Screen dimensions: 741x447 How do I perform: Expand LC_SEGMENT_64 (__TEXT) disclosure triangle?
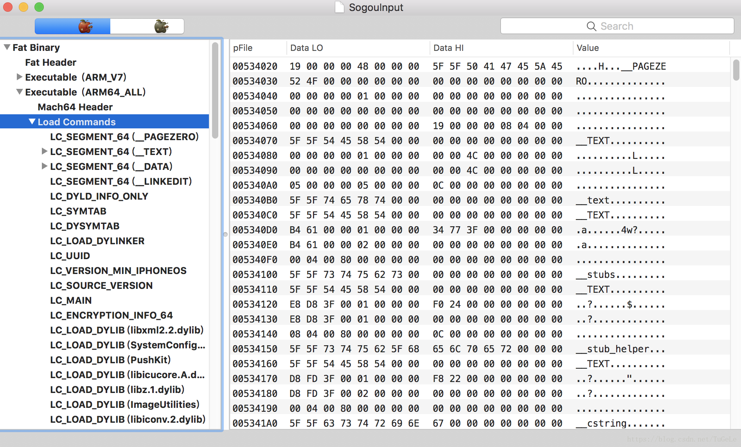point(45,151)
